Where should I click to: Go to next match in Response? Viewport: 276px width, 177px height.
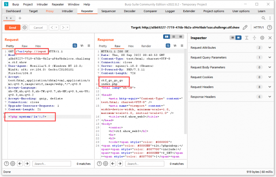[120, 164]
